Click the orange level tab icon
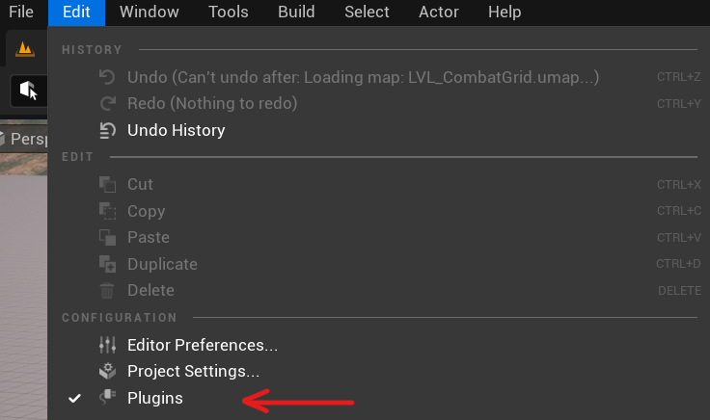 pyautogui.click(x=24, y=49)
